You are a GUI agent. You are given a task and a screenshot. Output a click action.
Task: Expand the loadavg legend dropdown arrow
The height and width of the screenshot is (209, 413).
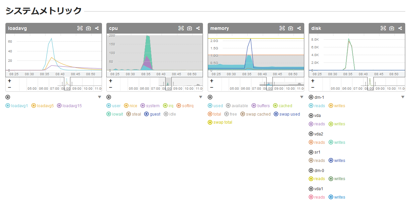pos(100,97)
